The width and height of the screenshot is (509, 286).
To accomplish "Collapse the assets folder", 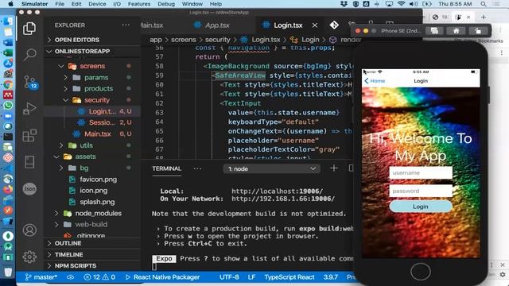I will point(85,157).
